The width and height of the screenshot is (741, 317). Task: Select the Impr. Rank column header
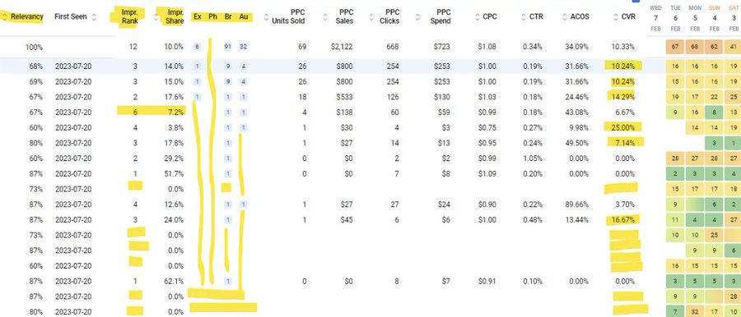click(130, 17)
